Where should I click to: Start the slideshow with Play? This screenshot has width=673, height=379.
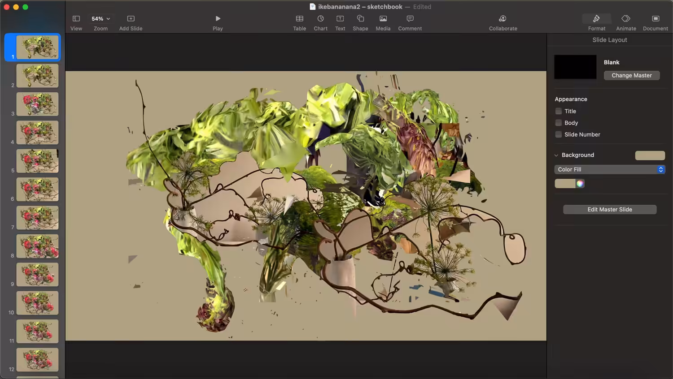coord(218,19)
